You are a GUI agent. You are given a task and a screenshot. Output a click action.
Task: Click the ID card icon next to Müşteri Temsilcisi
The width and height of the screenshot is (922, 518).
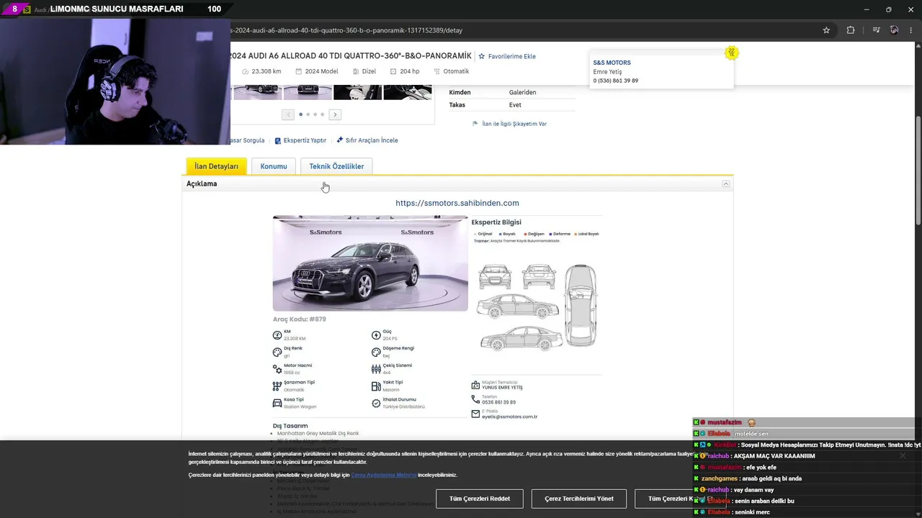coord(475,386)
